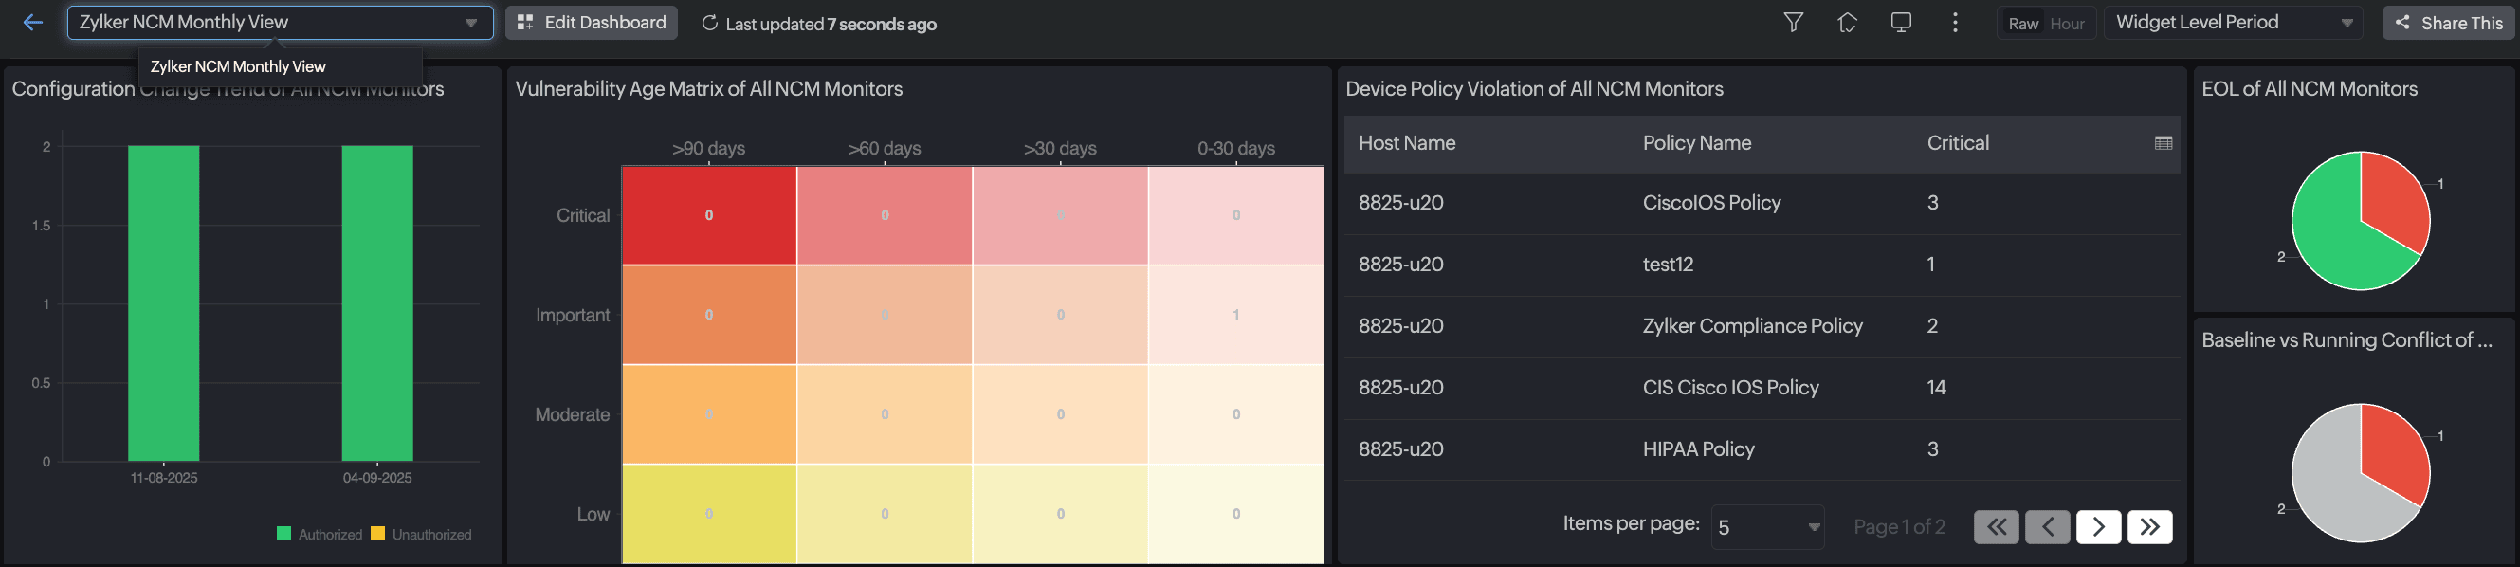Click the Critical >90 days heatmap cell
Image resolution: width=2520 pixels, height=567 pixels.
click(709, 215)
